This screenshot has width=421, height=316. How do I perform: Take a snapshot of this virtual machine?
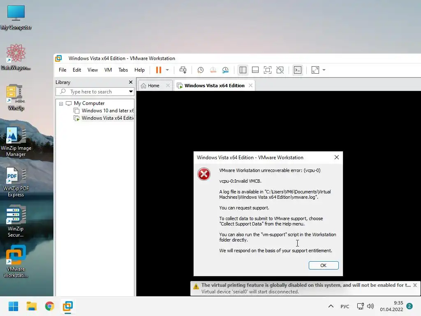point(200,70)
